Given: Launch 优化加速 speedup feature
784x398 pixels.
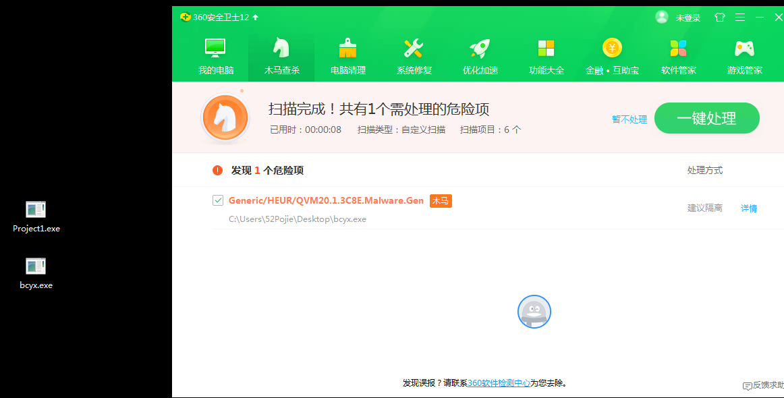Looking at the screenshot, I should (x=480, y=55).
